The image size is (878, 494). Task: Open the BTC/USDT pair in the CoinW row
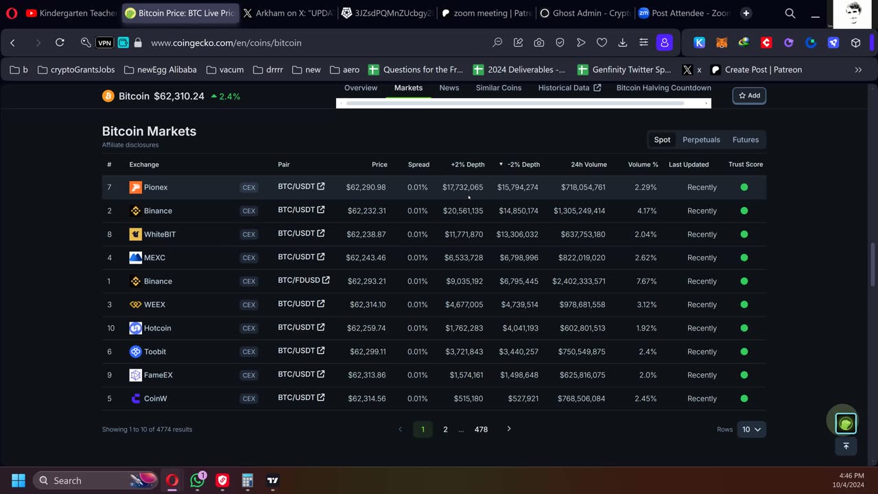301,397
